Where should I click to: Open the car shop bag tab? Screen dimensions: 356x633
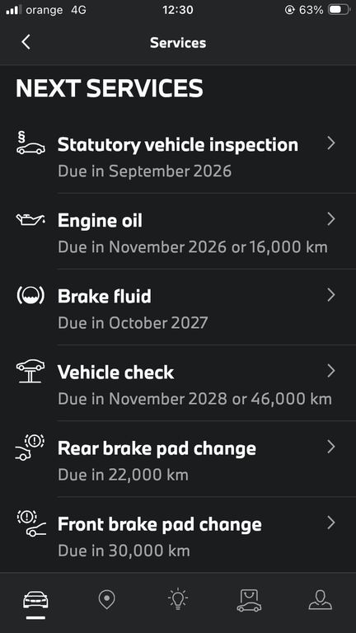(249, 600)
